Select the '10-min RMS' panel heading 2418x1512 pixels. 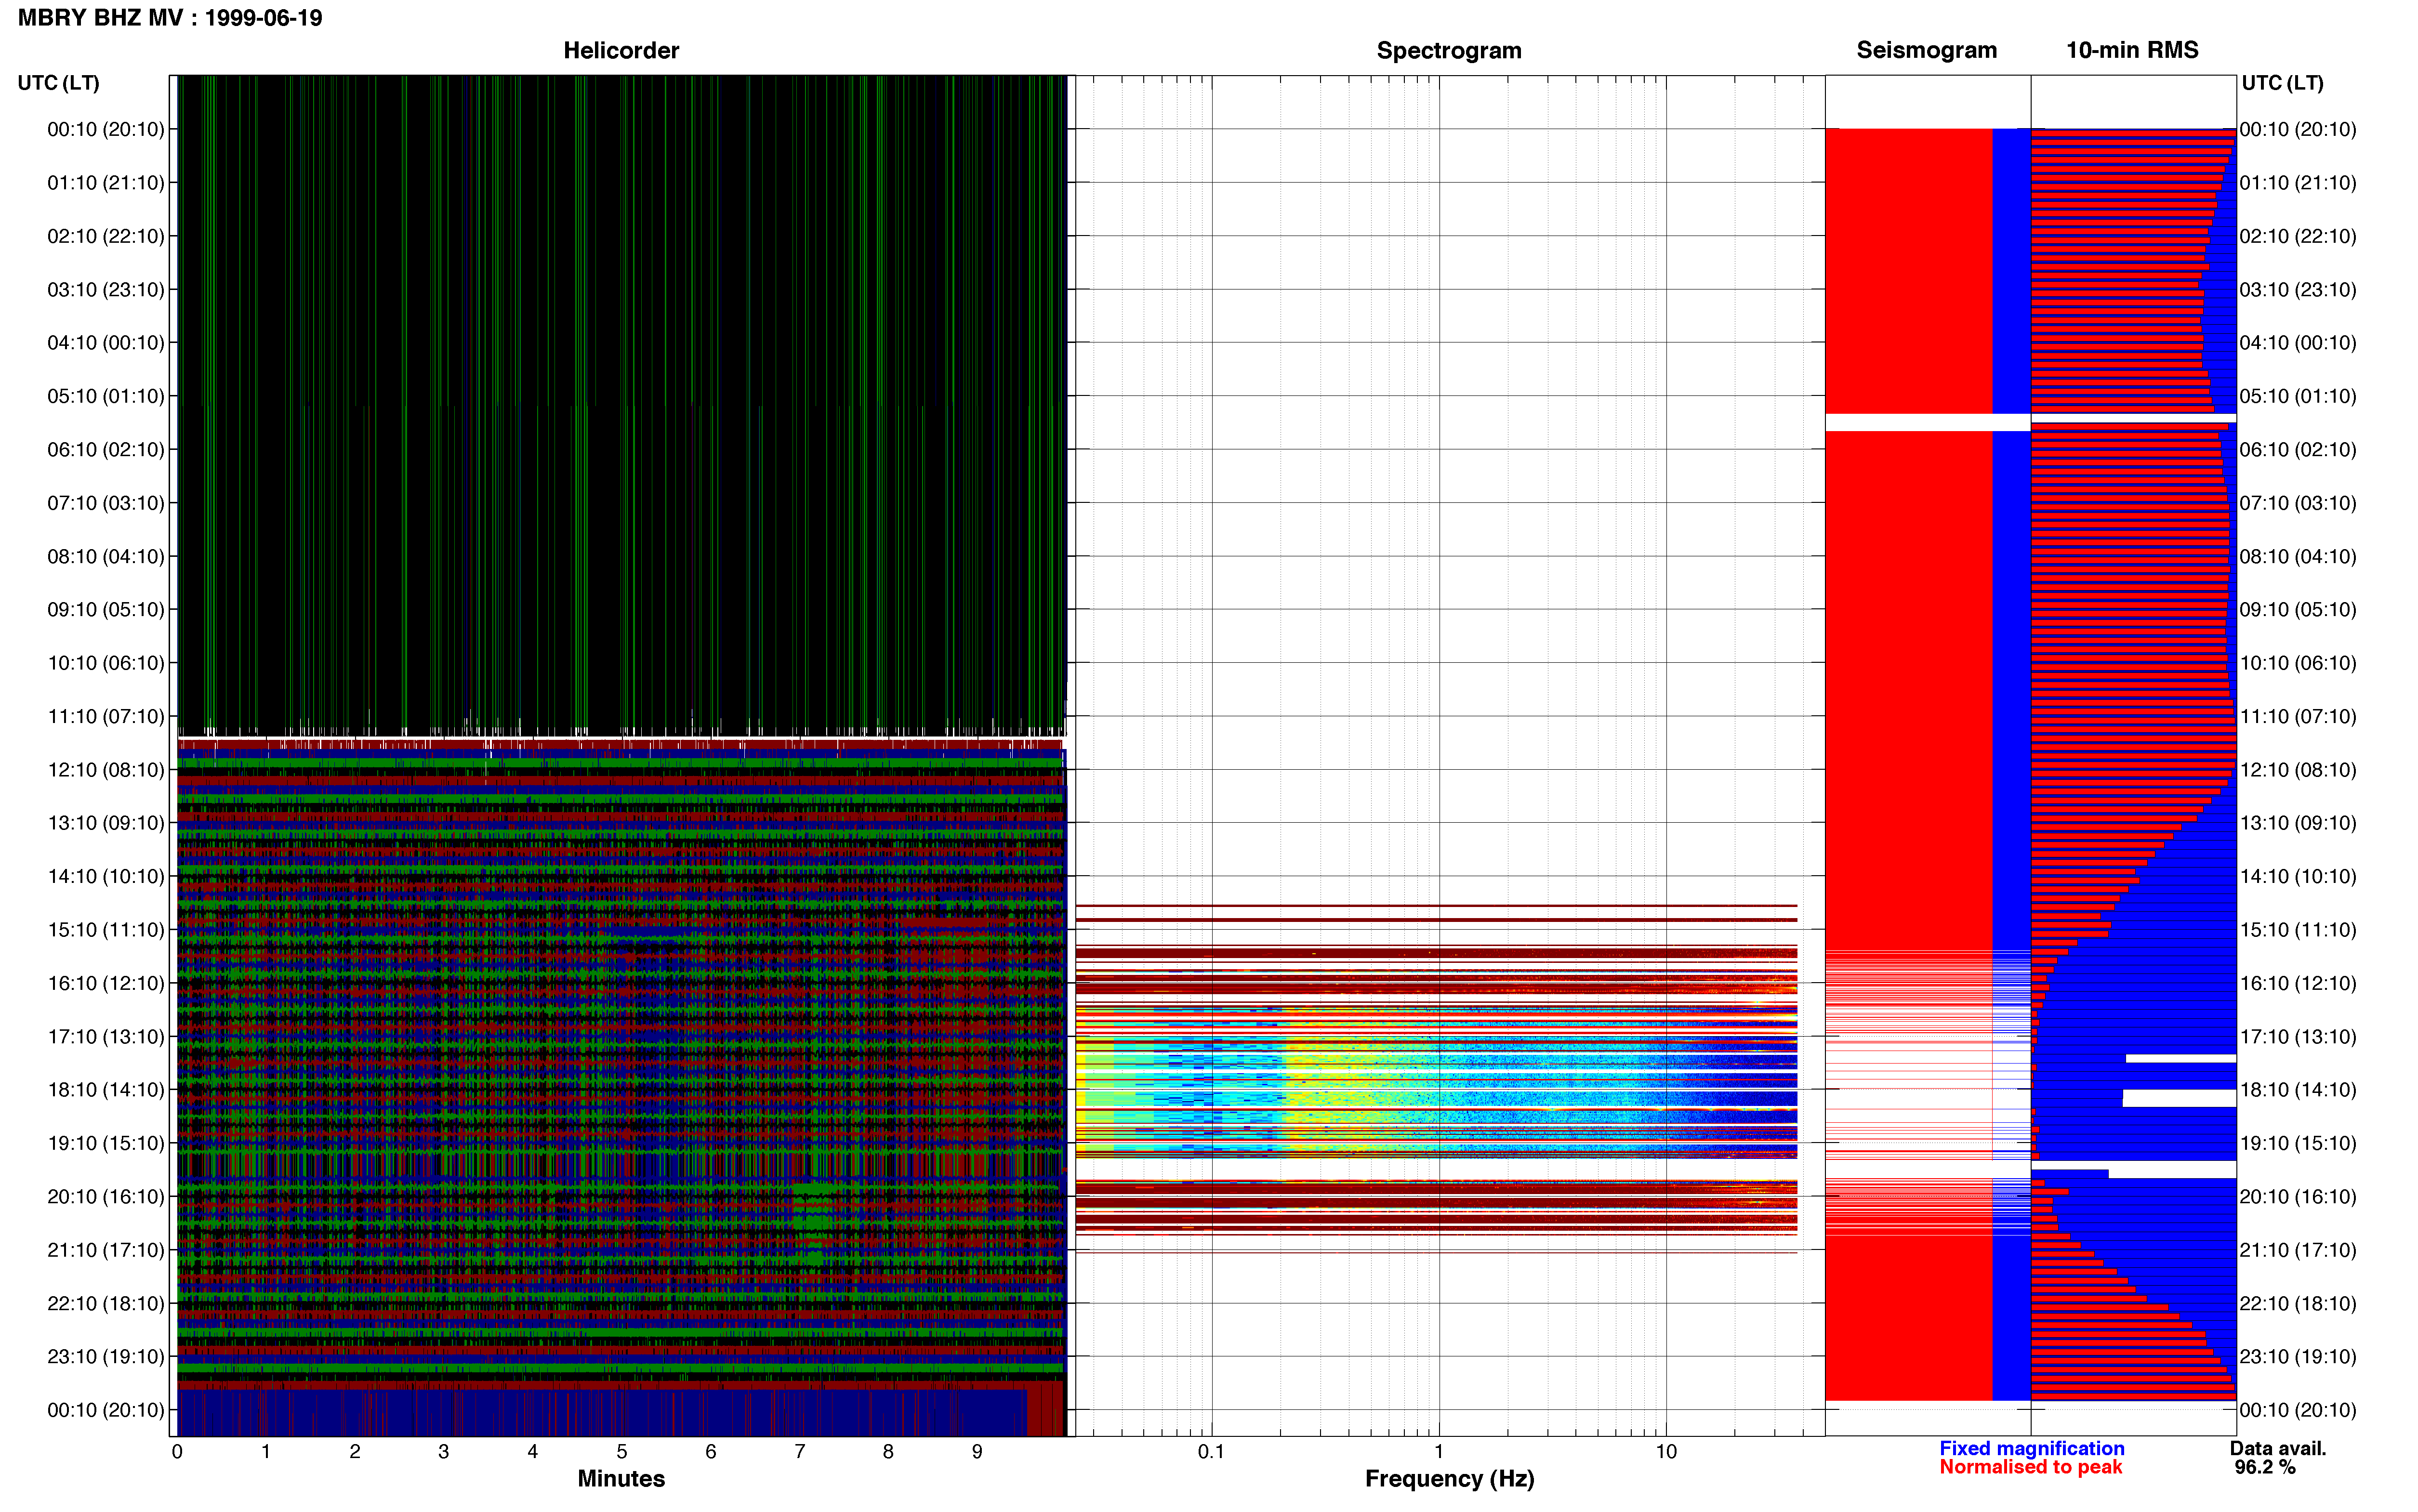[2132, 50]
